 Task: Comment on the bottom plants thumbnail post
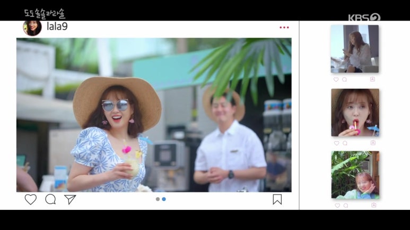coord(346,206)
